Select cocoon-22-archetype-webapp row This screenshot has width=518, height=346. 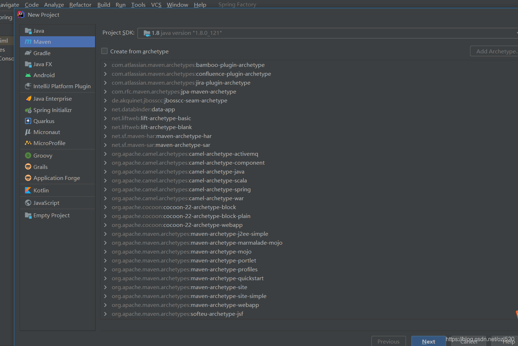tap(309, 225)
